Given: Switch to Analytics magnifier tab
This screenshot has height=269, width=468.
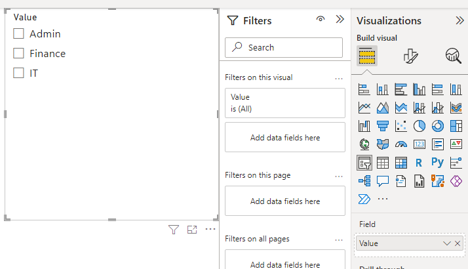Looking at the screenshot, I should click(454, 56).
